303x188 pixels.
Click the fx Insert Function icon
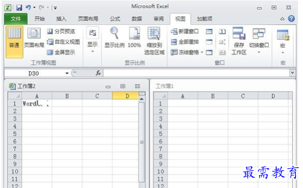pos(98,73)
